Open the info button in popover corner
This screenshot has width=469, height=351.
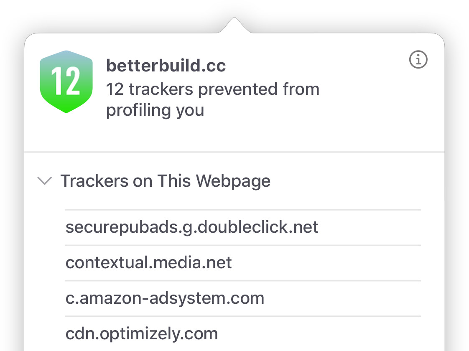[418, 60]
